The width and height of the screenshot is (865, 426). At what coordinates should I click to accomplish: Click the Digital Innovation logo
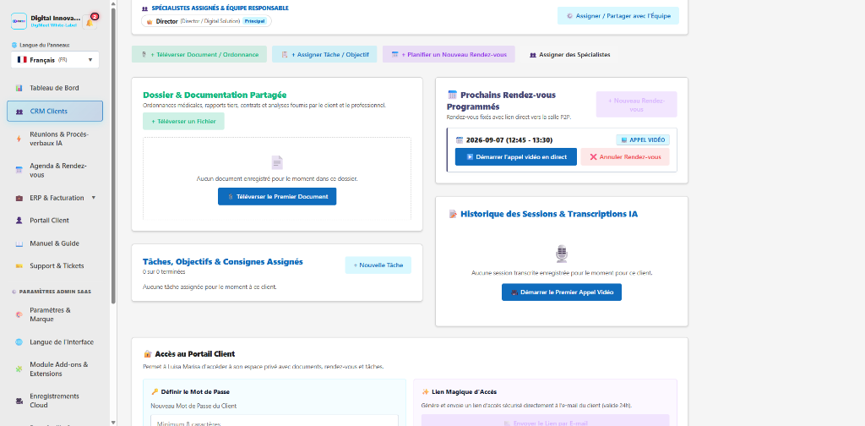(x=19, y=21)
